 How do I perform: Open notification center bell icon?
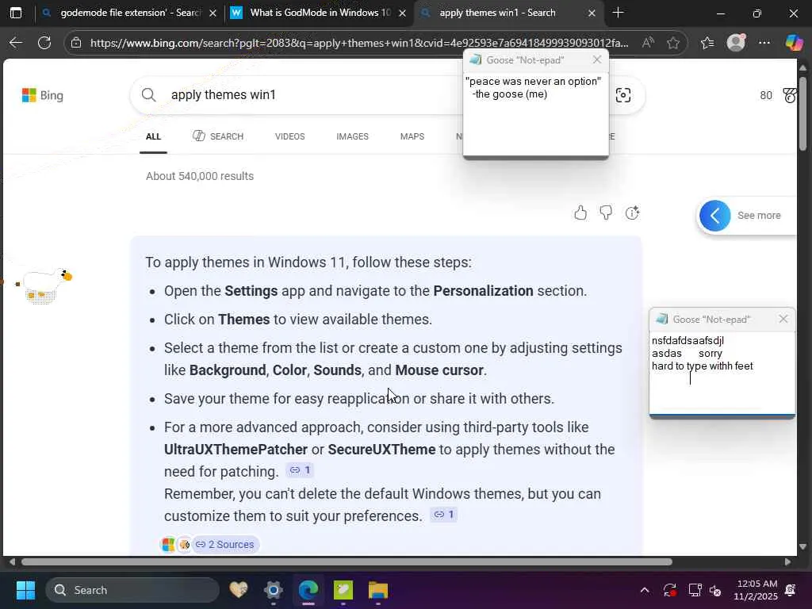click(791, 590)
